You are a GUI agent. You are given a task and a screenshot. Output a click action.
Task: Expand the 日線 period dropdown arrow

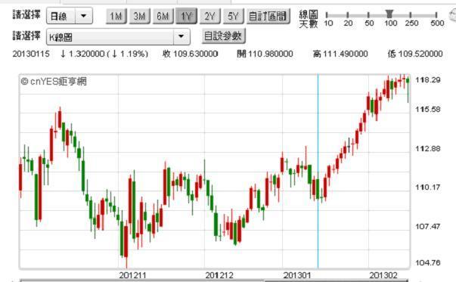pos(84,16)
